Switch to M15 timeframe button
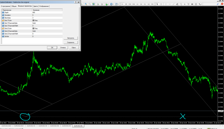This screenshot has width=224, height=129. [130, 4]
